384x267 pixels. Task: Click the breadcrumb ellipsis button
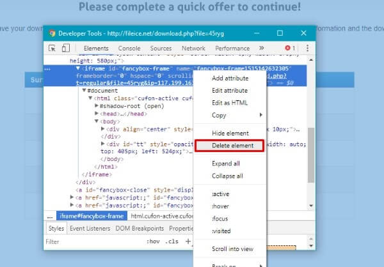click(x=50, y=217)
